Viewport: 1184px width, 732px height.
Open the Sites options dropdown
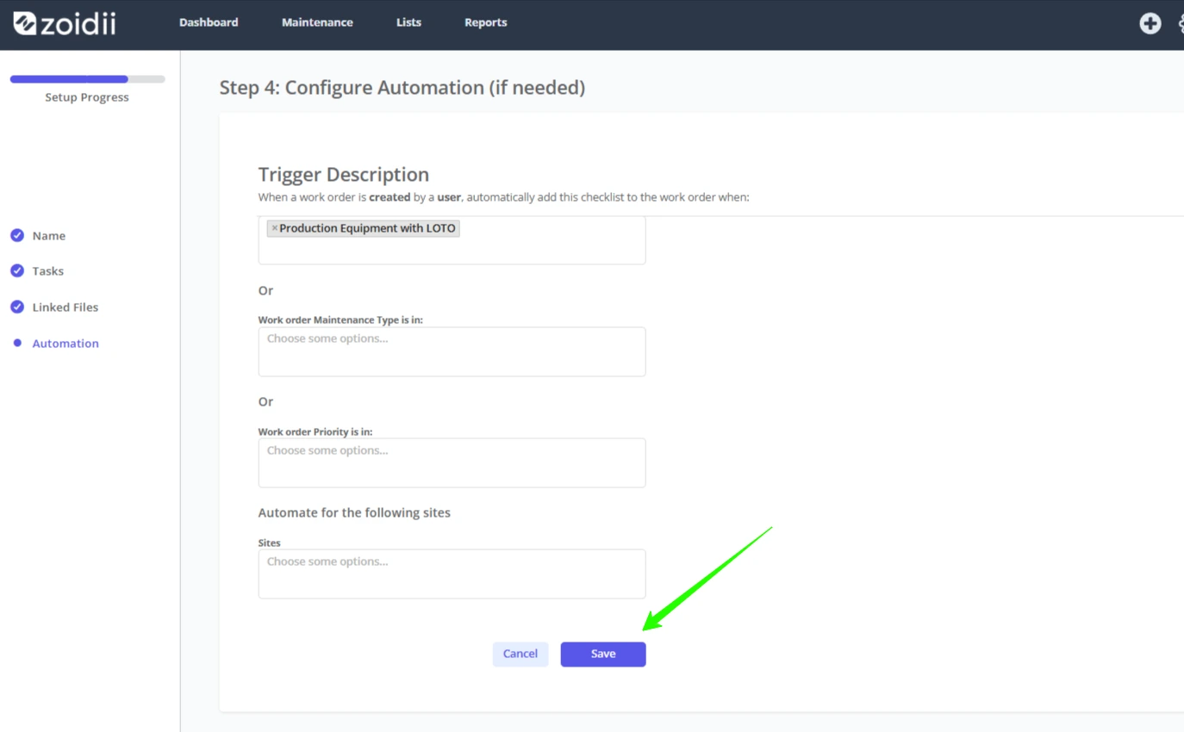pyautogui.click(x=452, y=574)
